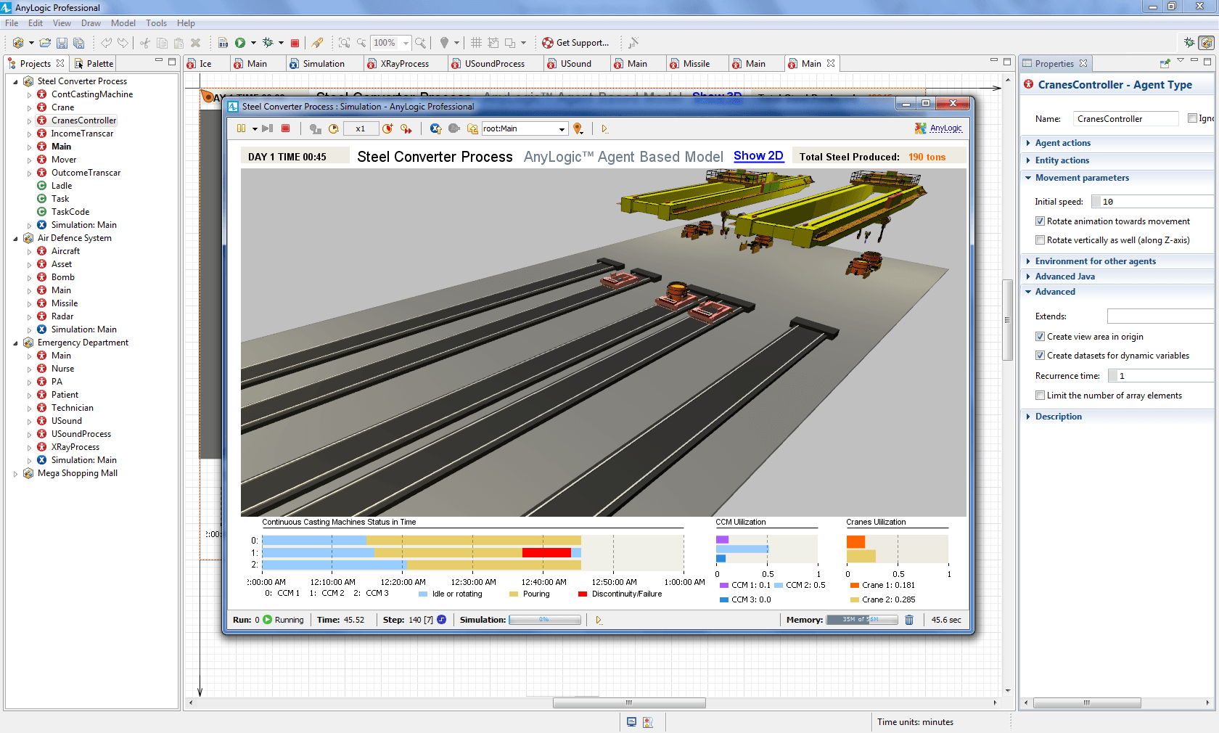This screenshot has width=1219, height=733.
Task: Save the model with floppy icon
Action: pyautogui.click(x=62, y=43)
